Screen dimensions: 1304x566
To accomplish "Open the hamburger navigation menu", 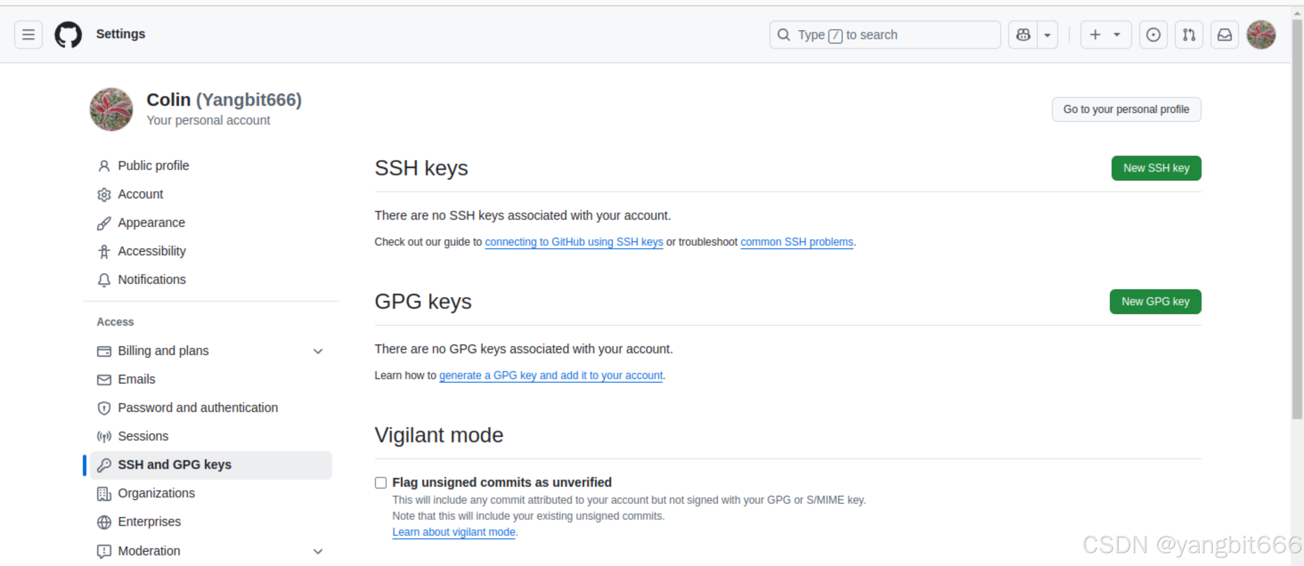I will click(x=29, y=34).
